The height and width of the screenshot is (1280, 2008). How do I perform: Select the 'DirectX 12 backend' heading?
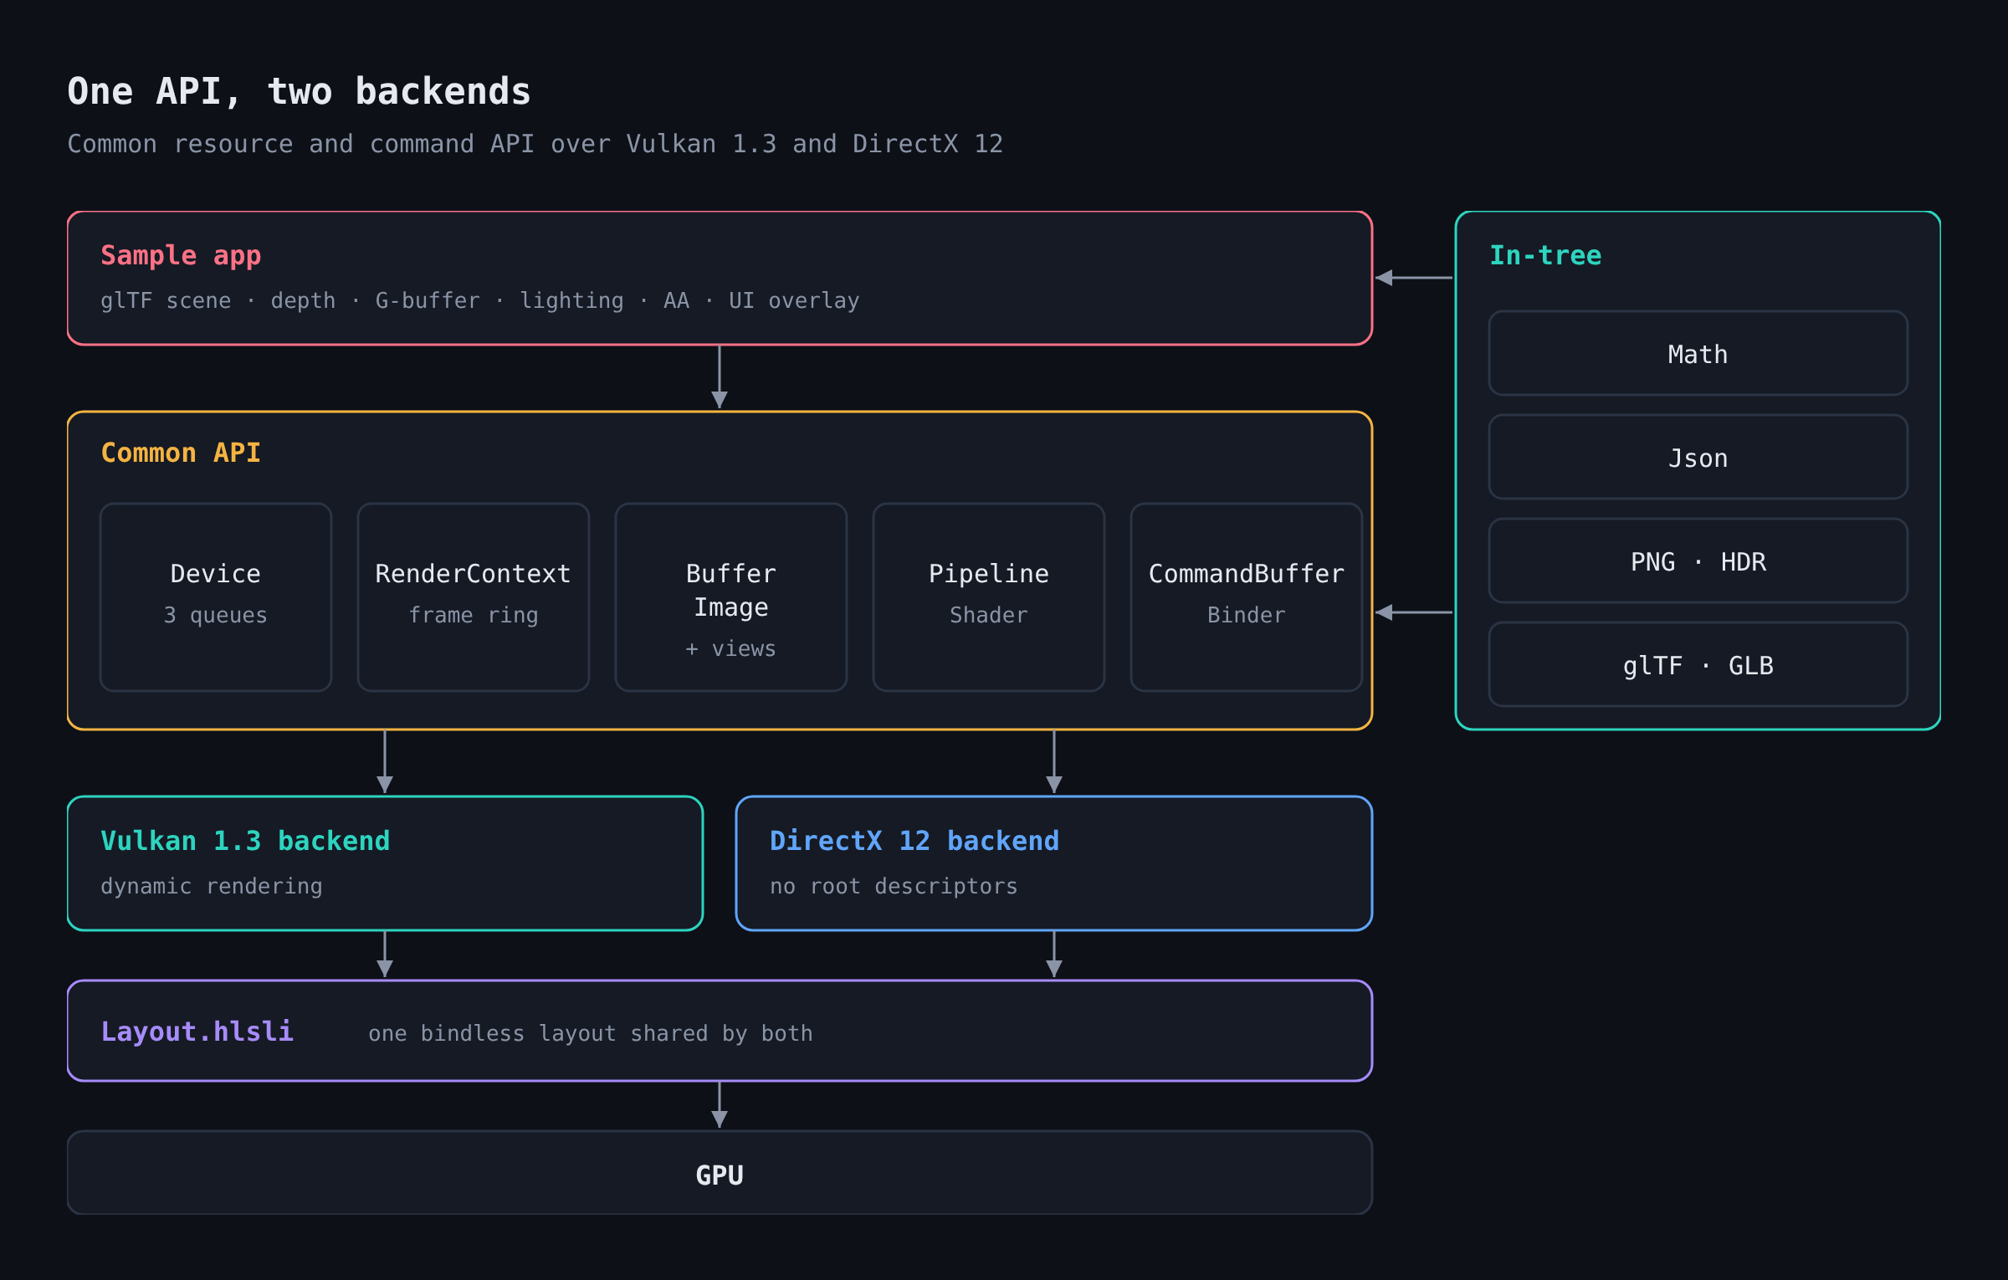click(x=914, y=841)
